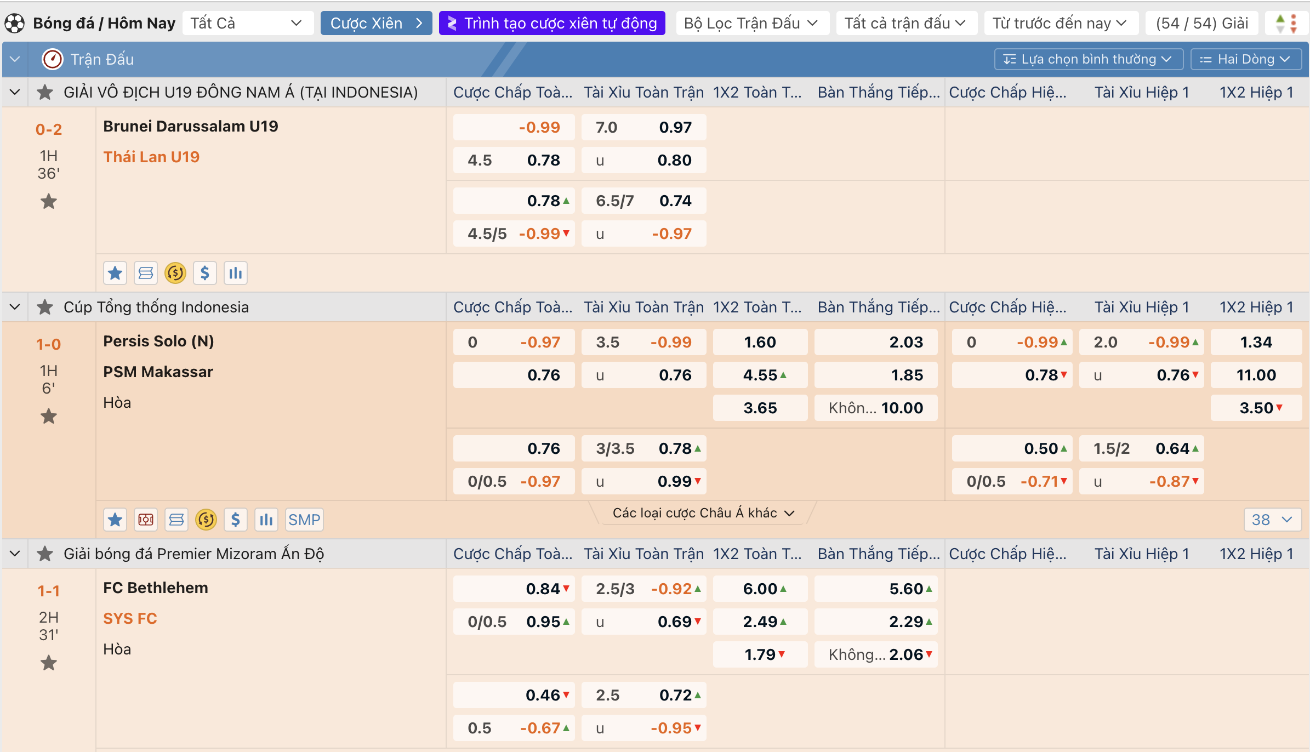Click blue star icon in Persis Solo toolbar

click(115, 520)
